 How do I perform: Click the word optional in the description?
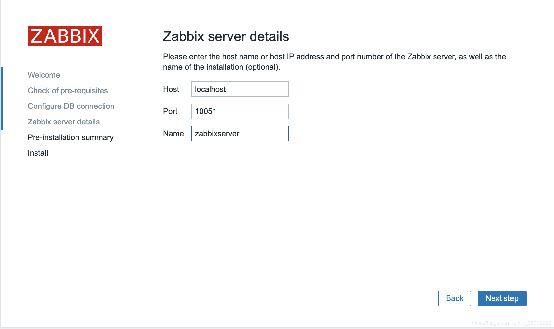(263, 67)
